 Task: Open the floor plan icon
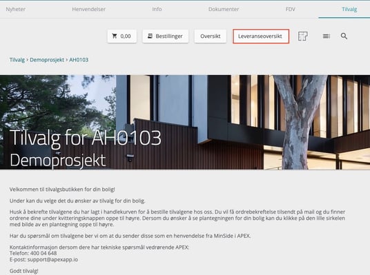pyautogui.click(x=303, y=37)
